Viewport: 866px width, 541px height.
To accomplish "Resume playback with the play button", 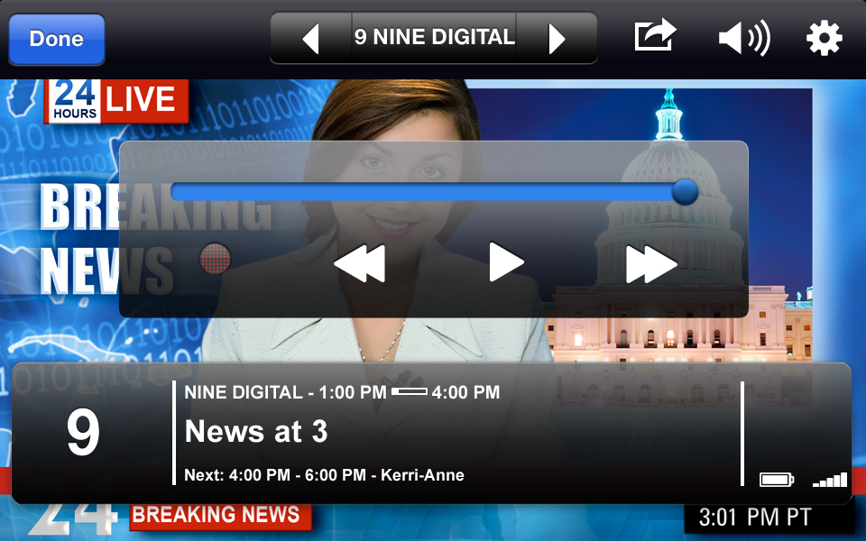I will 506,262.
